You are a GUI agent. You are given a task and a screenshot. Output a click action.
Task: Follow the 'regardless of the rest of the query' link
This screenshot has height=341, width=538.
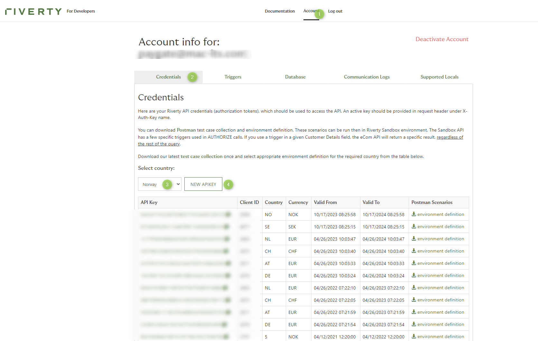pyautogui.click(x=450, y=137)
